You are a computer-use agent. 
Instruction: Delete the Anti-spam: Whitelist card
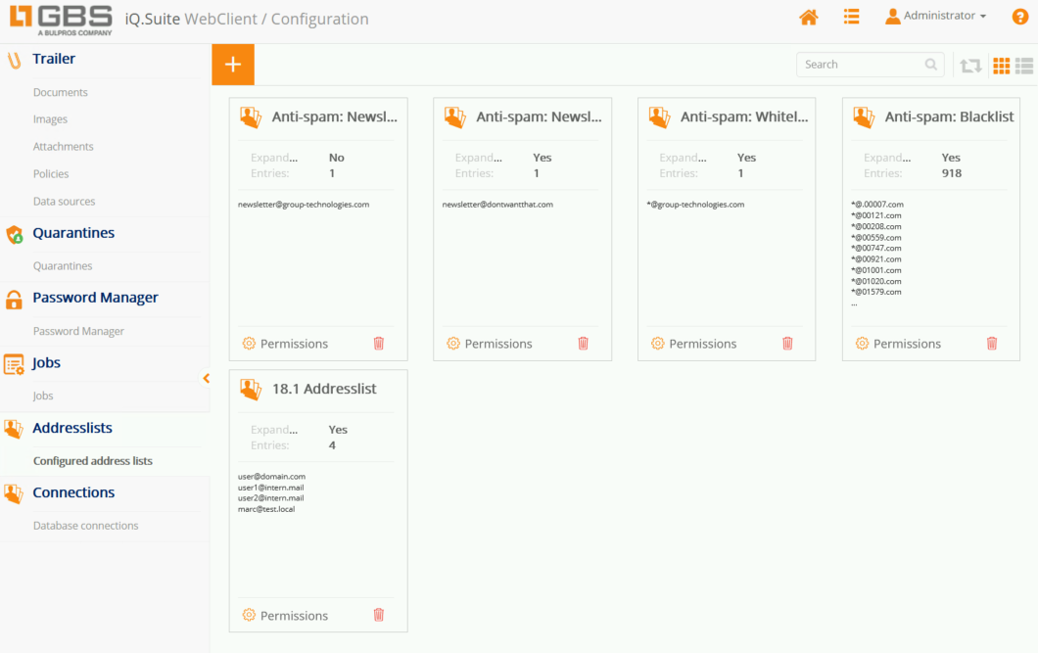787,344
